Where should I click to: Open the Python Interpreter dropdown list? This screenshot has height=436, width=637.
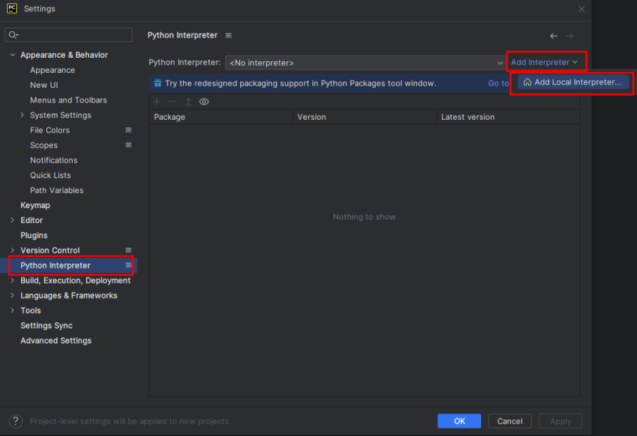coord(365,63)
